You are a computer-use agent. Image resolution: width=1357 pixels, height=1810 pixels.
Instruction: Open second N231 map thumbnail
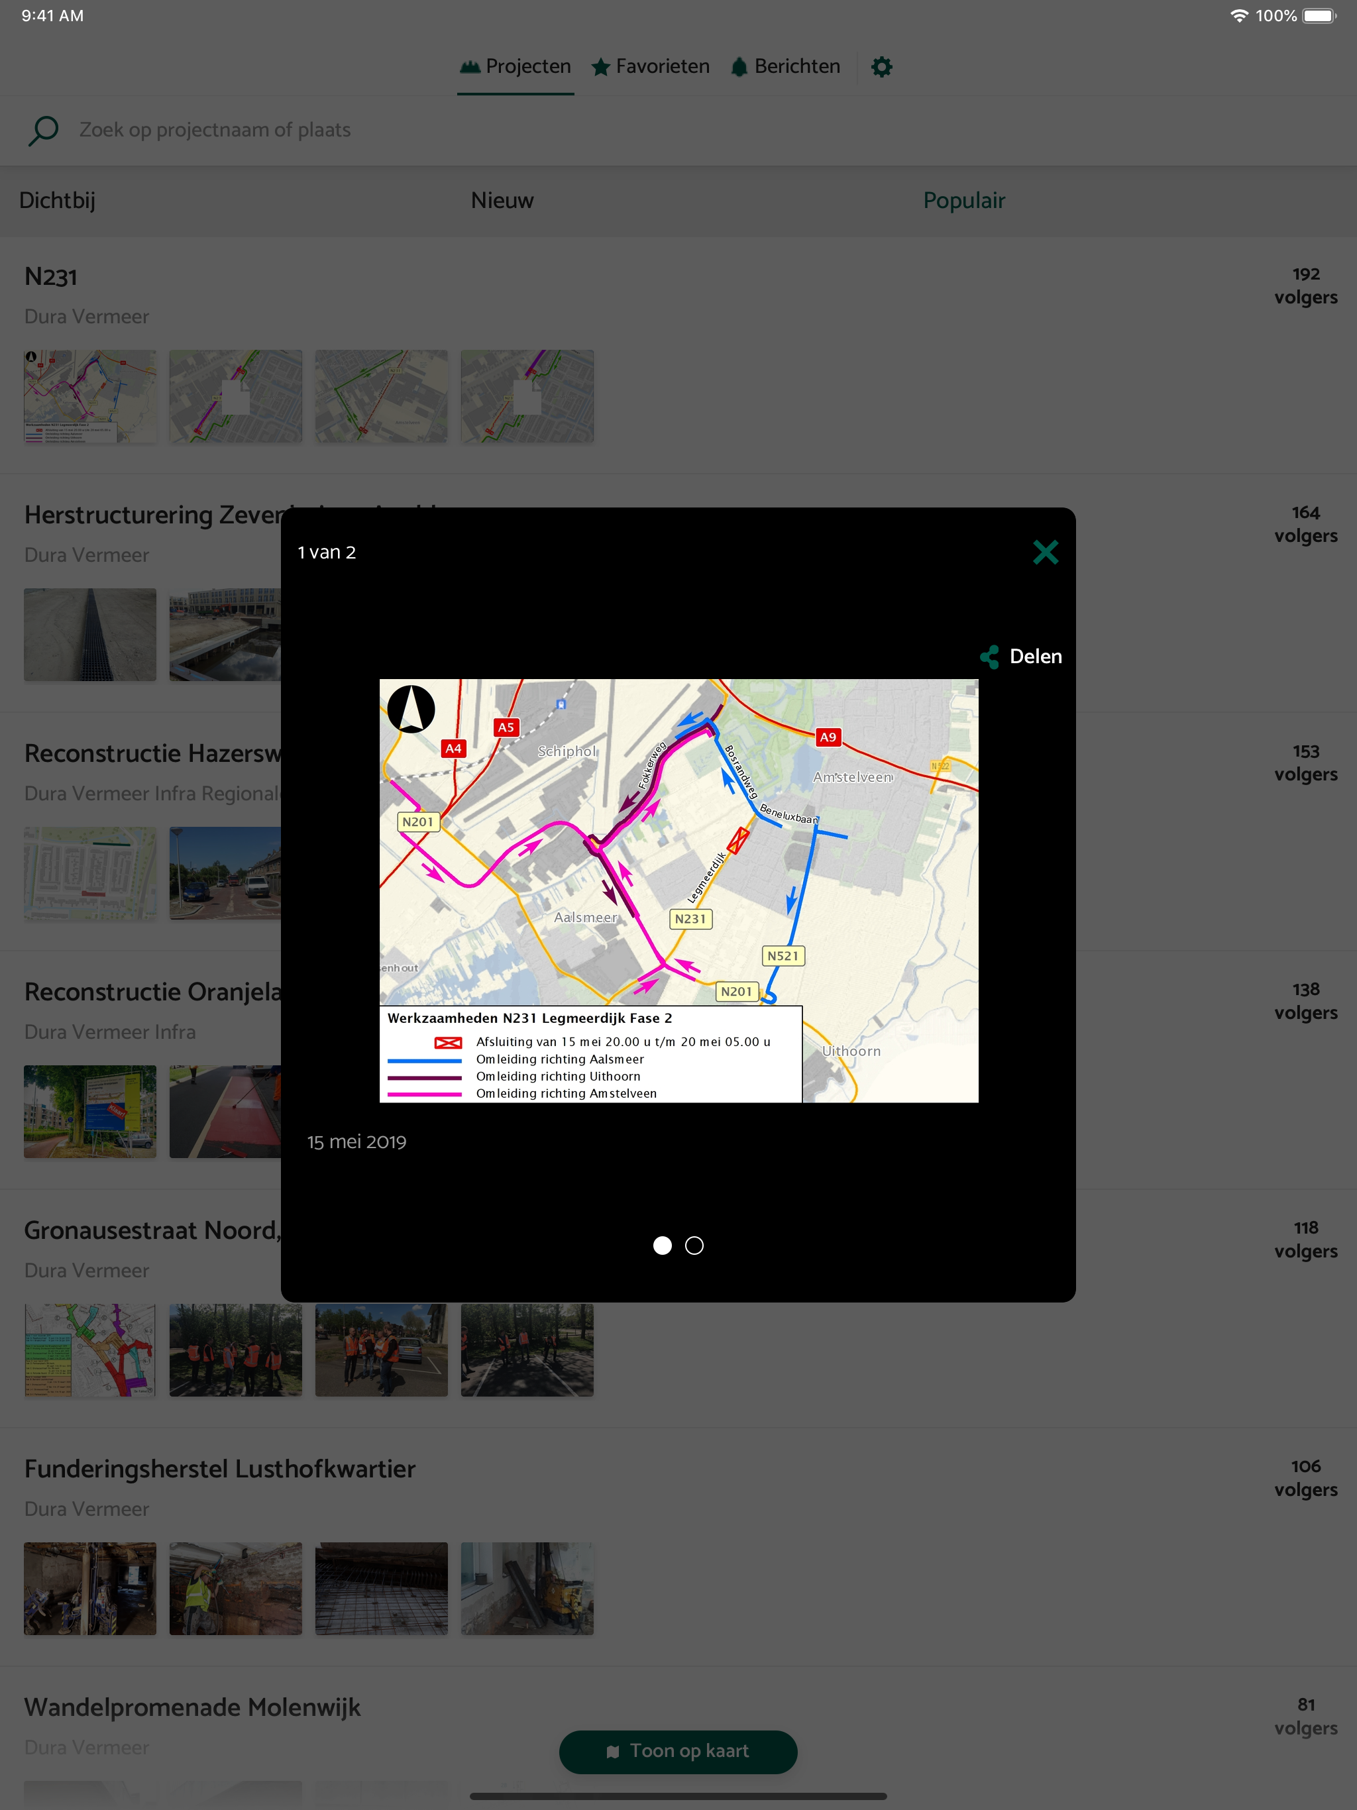(236, 396)
